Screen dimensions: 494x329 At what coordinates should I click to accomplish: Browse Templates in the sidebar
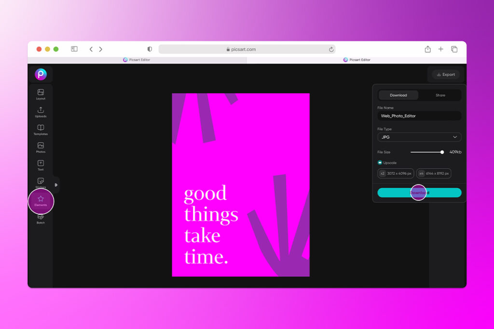click(x=41, y=130)
